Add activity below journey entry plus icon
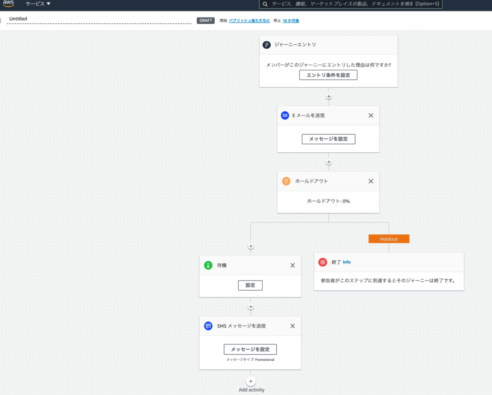 tap(329, 97)
